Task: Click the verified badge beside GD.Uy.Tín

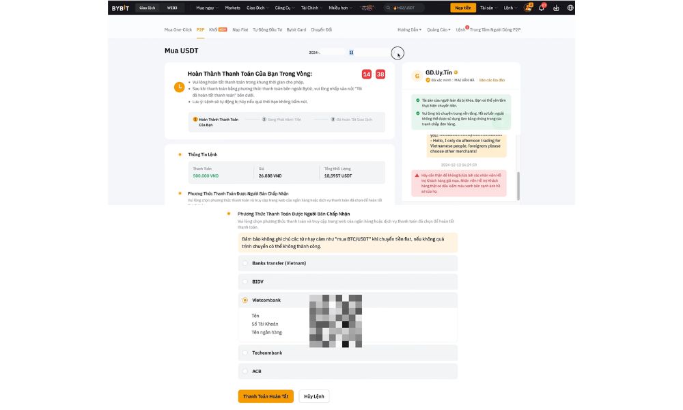Action: click(x=456, y=72)
